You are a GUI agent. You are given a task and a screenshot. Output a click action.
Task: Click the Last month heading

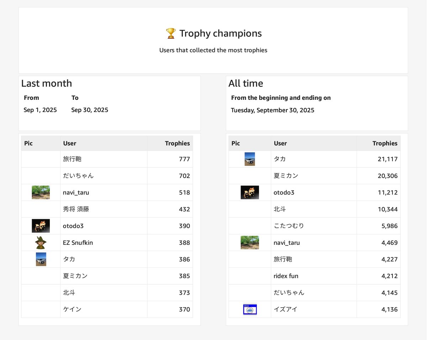[47, 83]
